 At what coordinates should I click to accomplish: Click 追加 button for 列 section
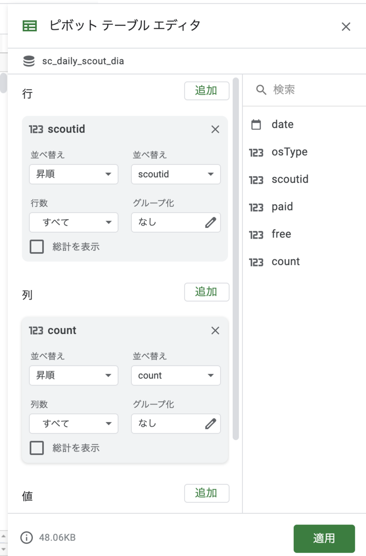coord(206,292)
